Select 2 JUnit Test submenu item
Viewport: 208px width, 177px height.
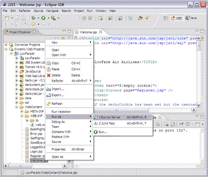(x=123, y=123)
